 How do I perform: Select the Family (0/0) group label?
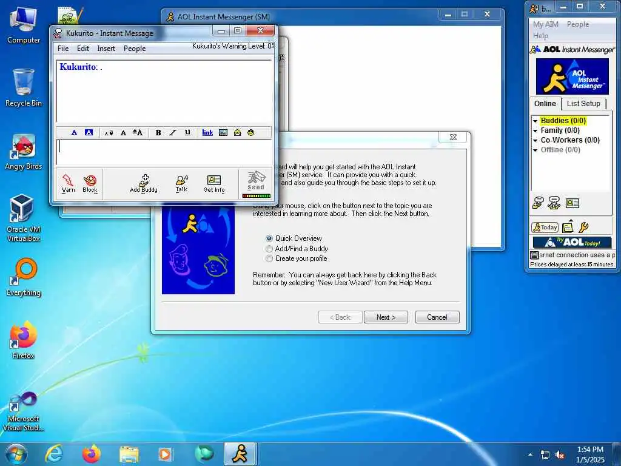[560, 130]
